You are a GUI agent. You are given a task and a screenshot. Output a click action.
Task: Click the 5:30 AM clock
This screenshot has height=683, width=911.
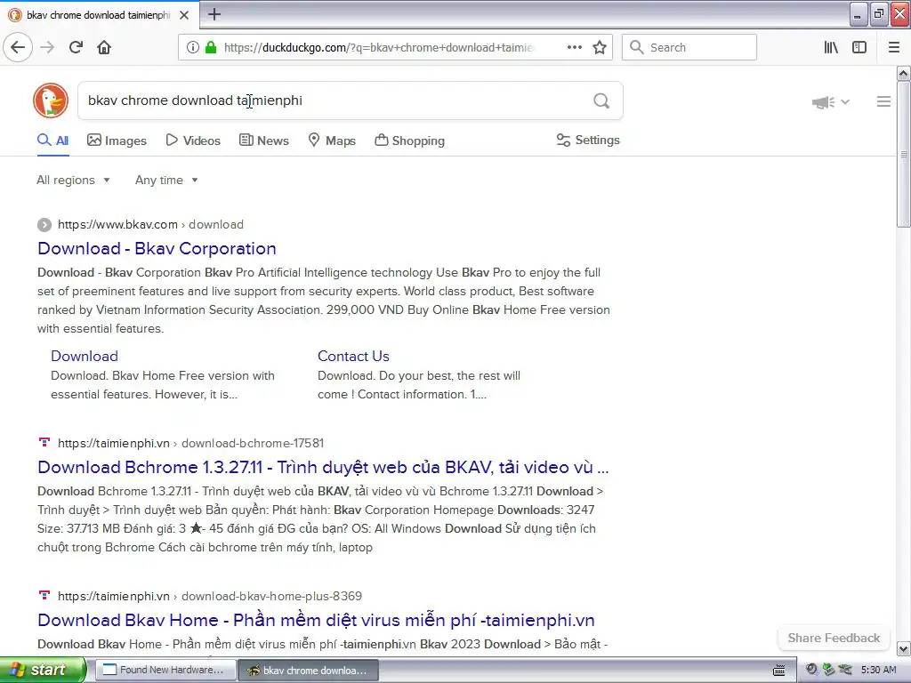pos(878,670)
